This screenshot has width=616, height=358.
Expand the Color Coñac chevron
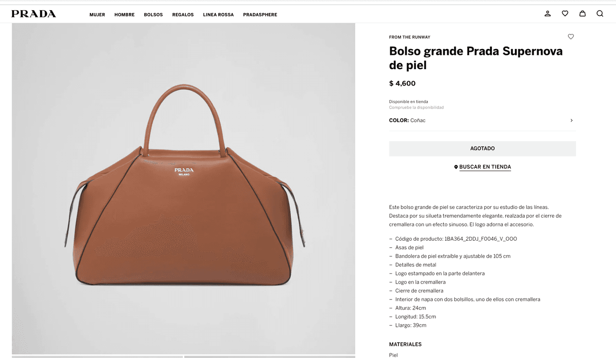[x=571, y=121]
